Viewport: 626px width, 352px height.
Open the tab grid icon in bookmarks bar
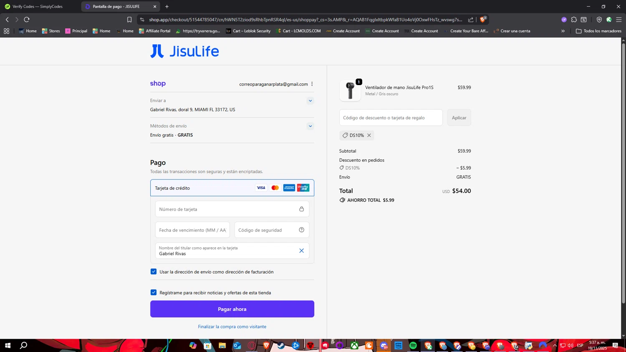pos(6,31)
